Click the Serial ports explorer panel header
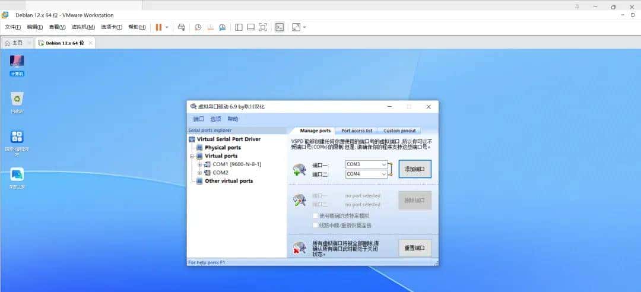The image size is (641, 292). point(237,131)
